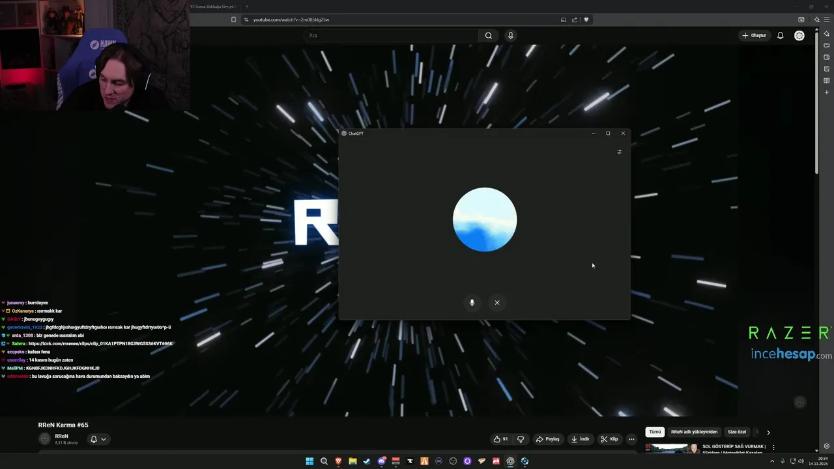Click the Paylaş share button

[548, 439]
